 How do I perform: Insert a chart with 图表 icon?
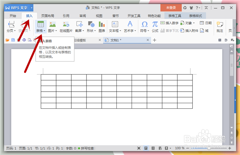102,24
